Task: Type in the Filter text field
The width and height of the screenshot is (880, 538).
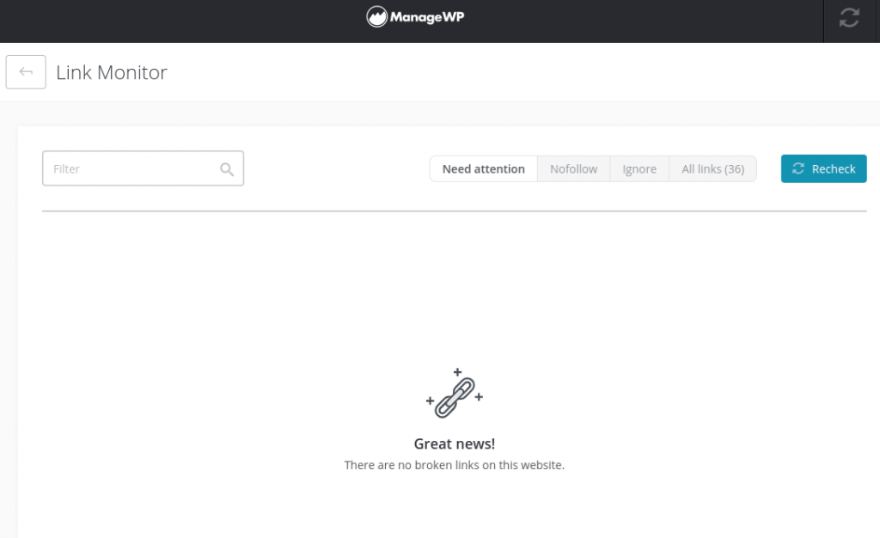Action: (129, 169)
